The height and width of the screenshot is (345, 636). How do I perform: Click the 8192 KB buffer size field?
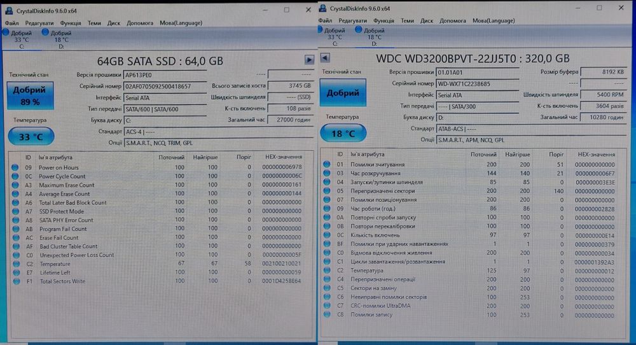[604, 72]
